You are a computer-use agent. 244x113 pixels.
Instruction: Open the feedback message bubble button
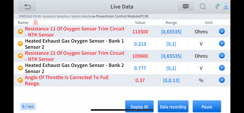[x=186, y=6]
